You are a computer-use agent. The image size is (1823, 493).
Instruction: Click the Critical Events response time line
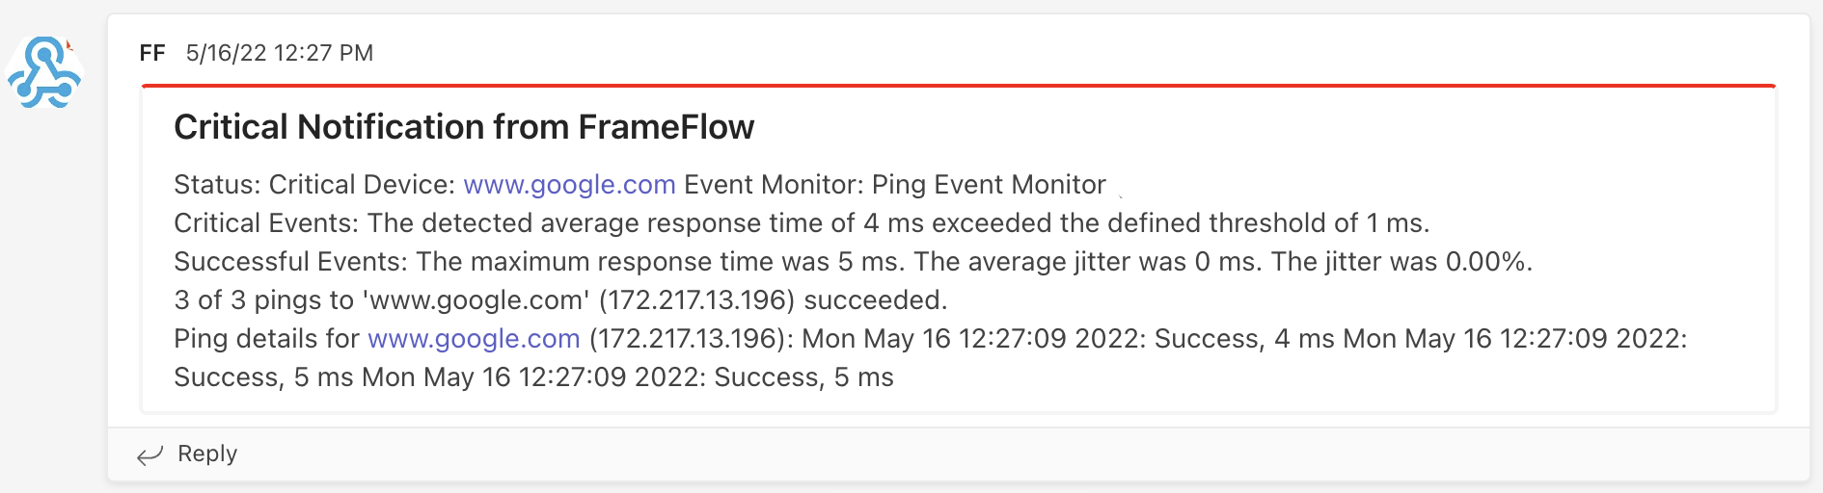coord(802,223)
